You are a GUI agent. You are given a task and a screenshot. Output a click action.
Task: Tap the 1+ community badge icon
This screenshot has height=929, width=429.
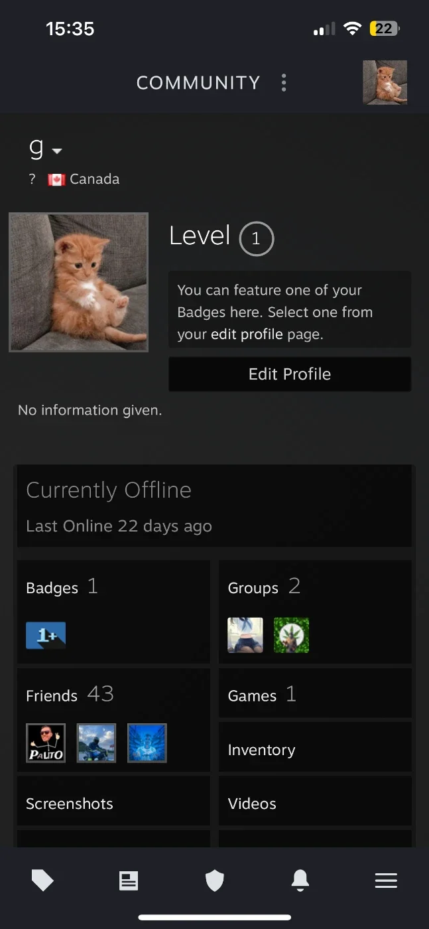(46, 635)
